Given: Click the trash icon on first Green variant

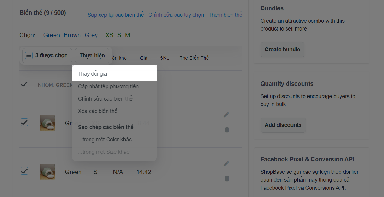Looking at the screenshot, I should pyautogui.click(x=227, y=130).
